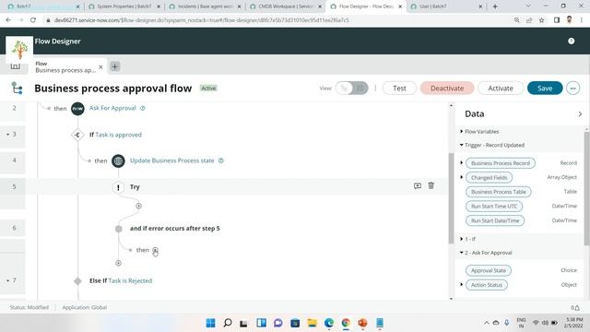
Task: Open Update Business Process state link
Action: coord(172,160)
